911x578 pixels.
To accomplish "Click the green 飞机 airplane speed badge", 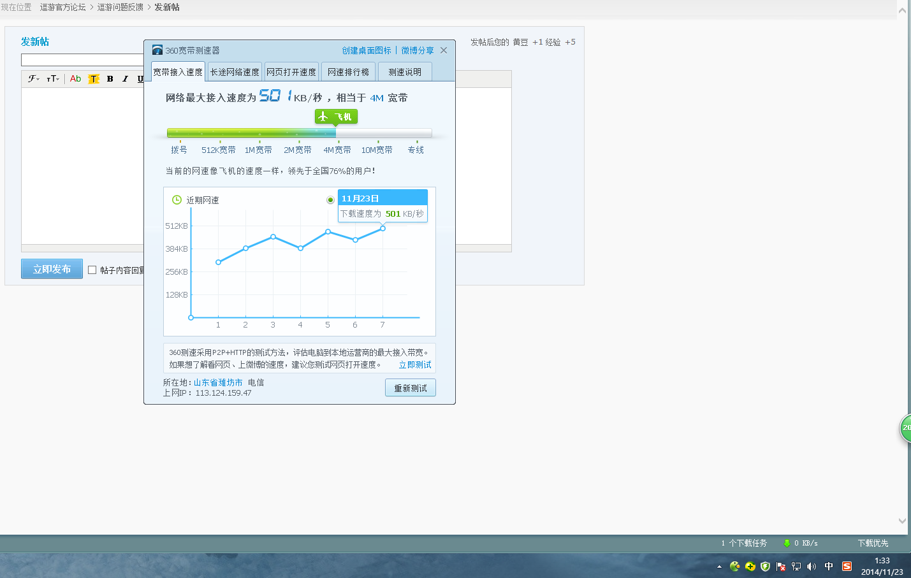I will pos(336,117).
